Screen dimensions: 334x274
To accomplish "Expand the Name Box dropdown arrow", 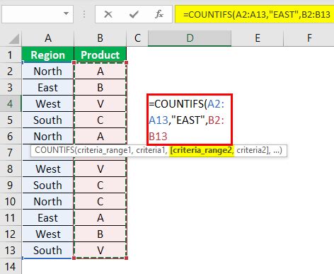I will coord(67,13).
